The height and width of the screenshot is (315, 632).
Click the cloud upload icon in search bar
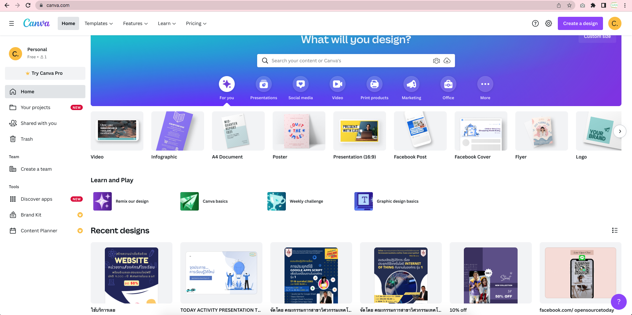(447, 61)
